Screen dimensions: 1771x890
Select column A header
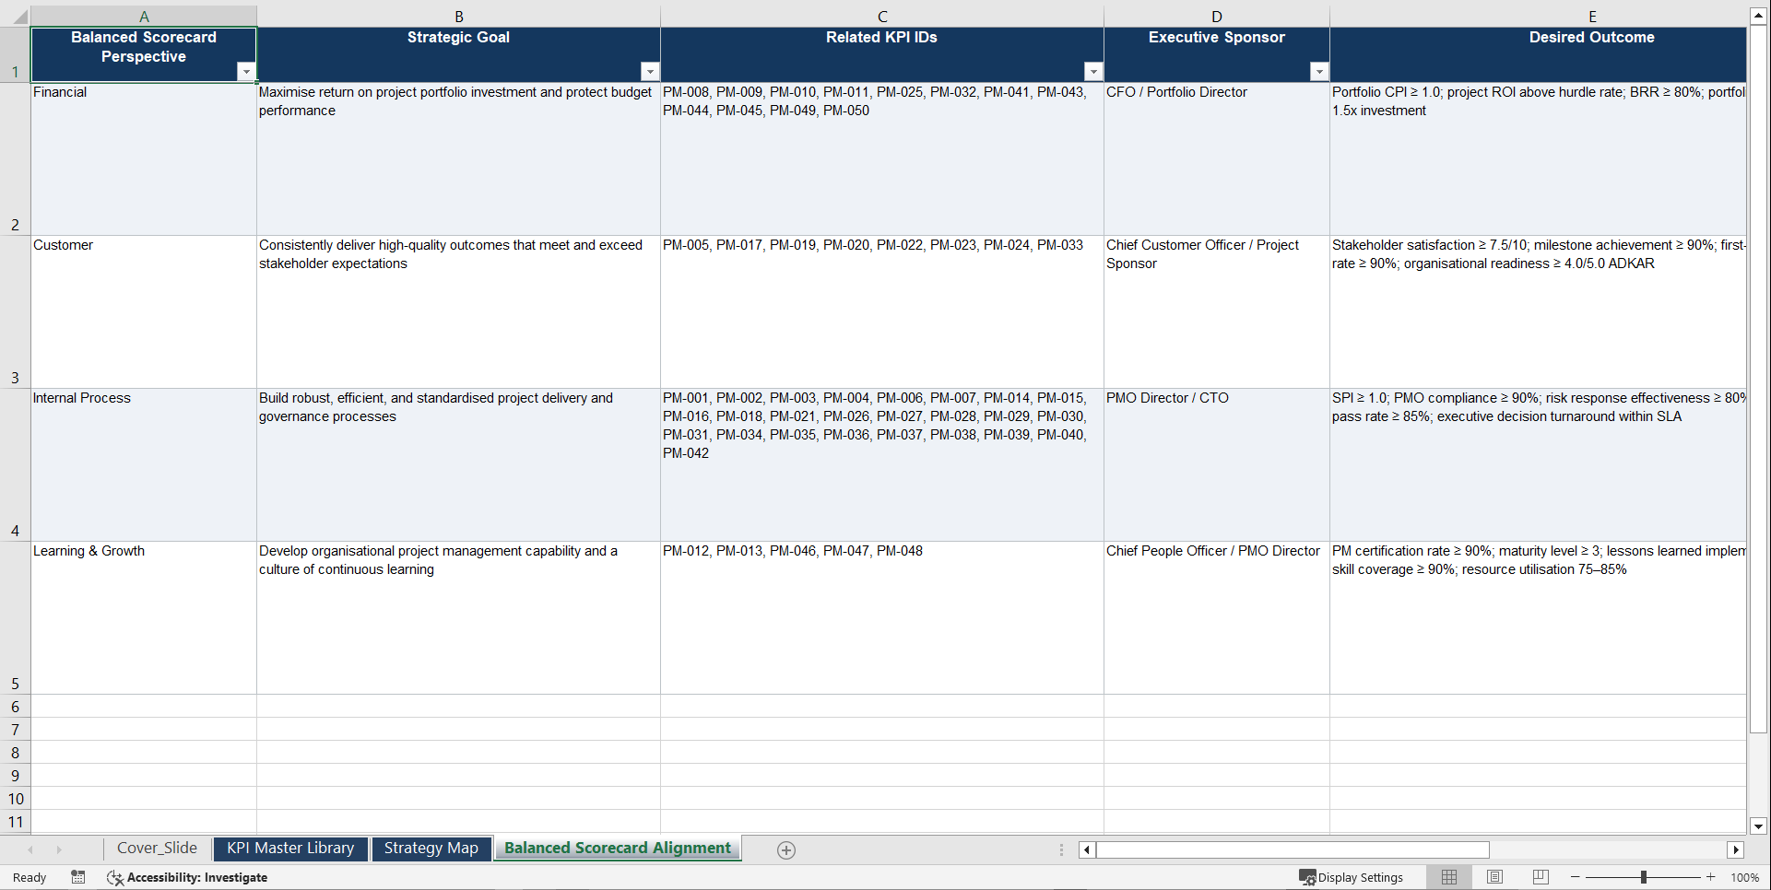point(144,17)
